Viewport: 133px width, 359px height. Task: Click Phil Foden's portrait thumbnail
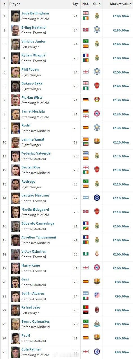pyautogui.click(x=15, y=72)
